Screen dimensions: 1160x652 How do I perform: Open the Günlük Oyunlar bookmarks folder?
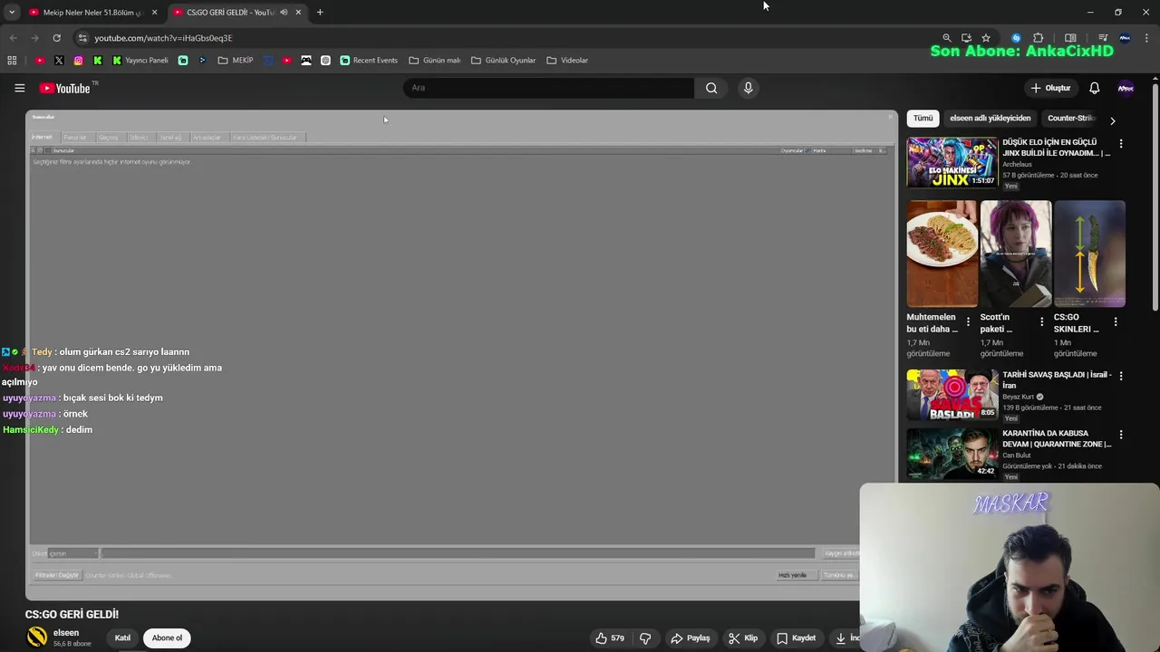[504, 61]
